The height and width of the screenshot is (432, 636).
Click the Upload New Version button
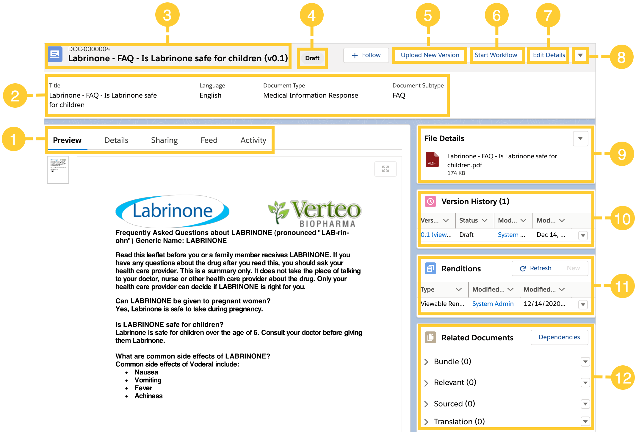pyautogui.click(x=430, y=55)
